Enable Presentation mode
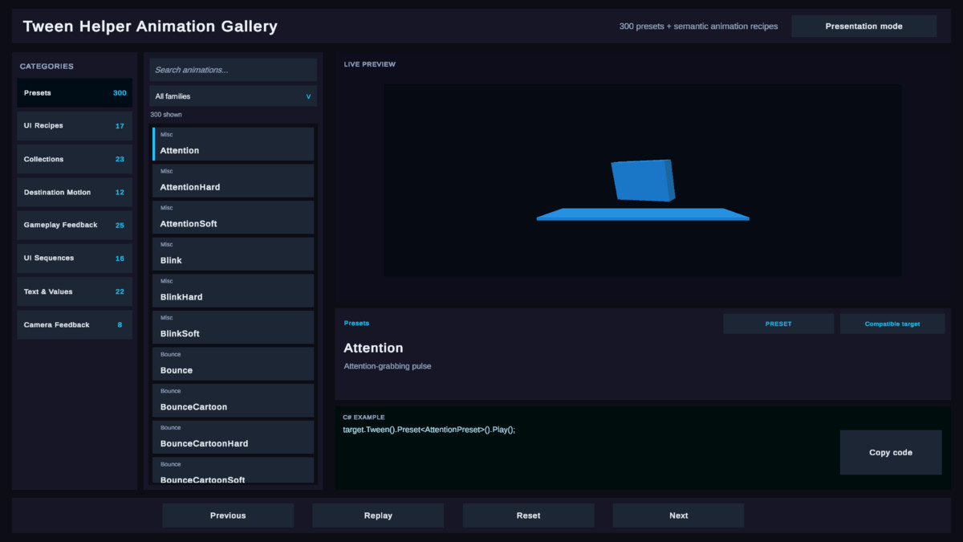The width and height of the screenshot is (963, 542). coord(863,26)
